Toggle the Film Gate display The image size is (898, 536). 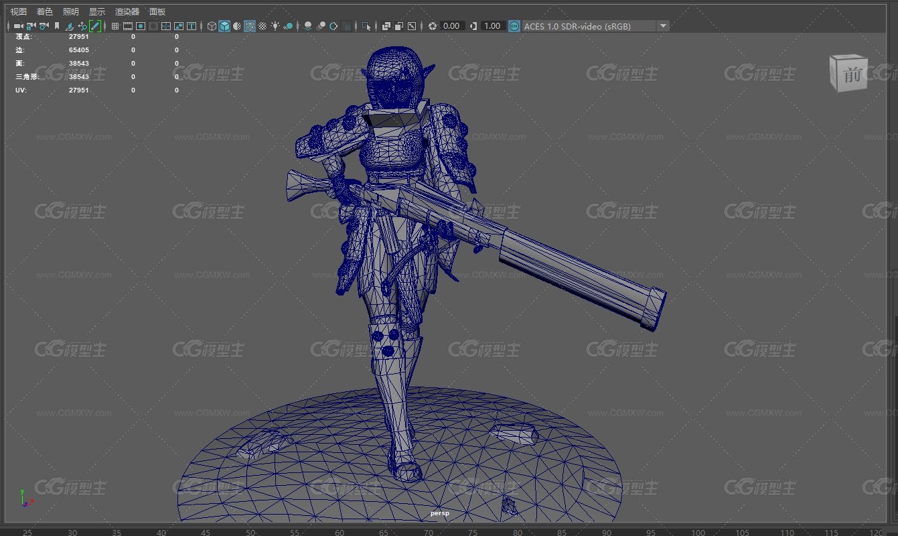[128, 26]
